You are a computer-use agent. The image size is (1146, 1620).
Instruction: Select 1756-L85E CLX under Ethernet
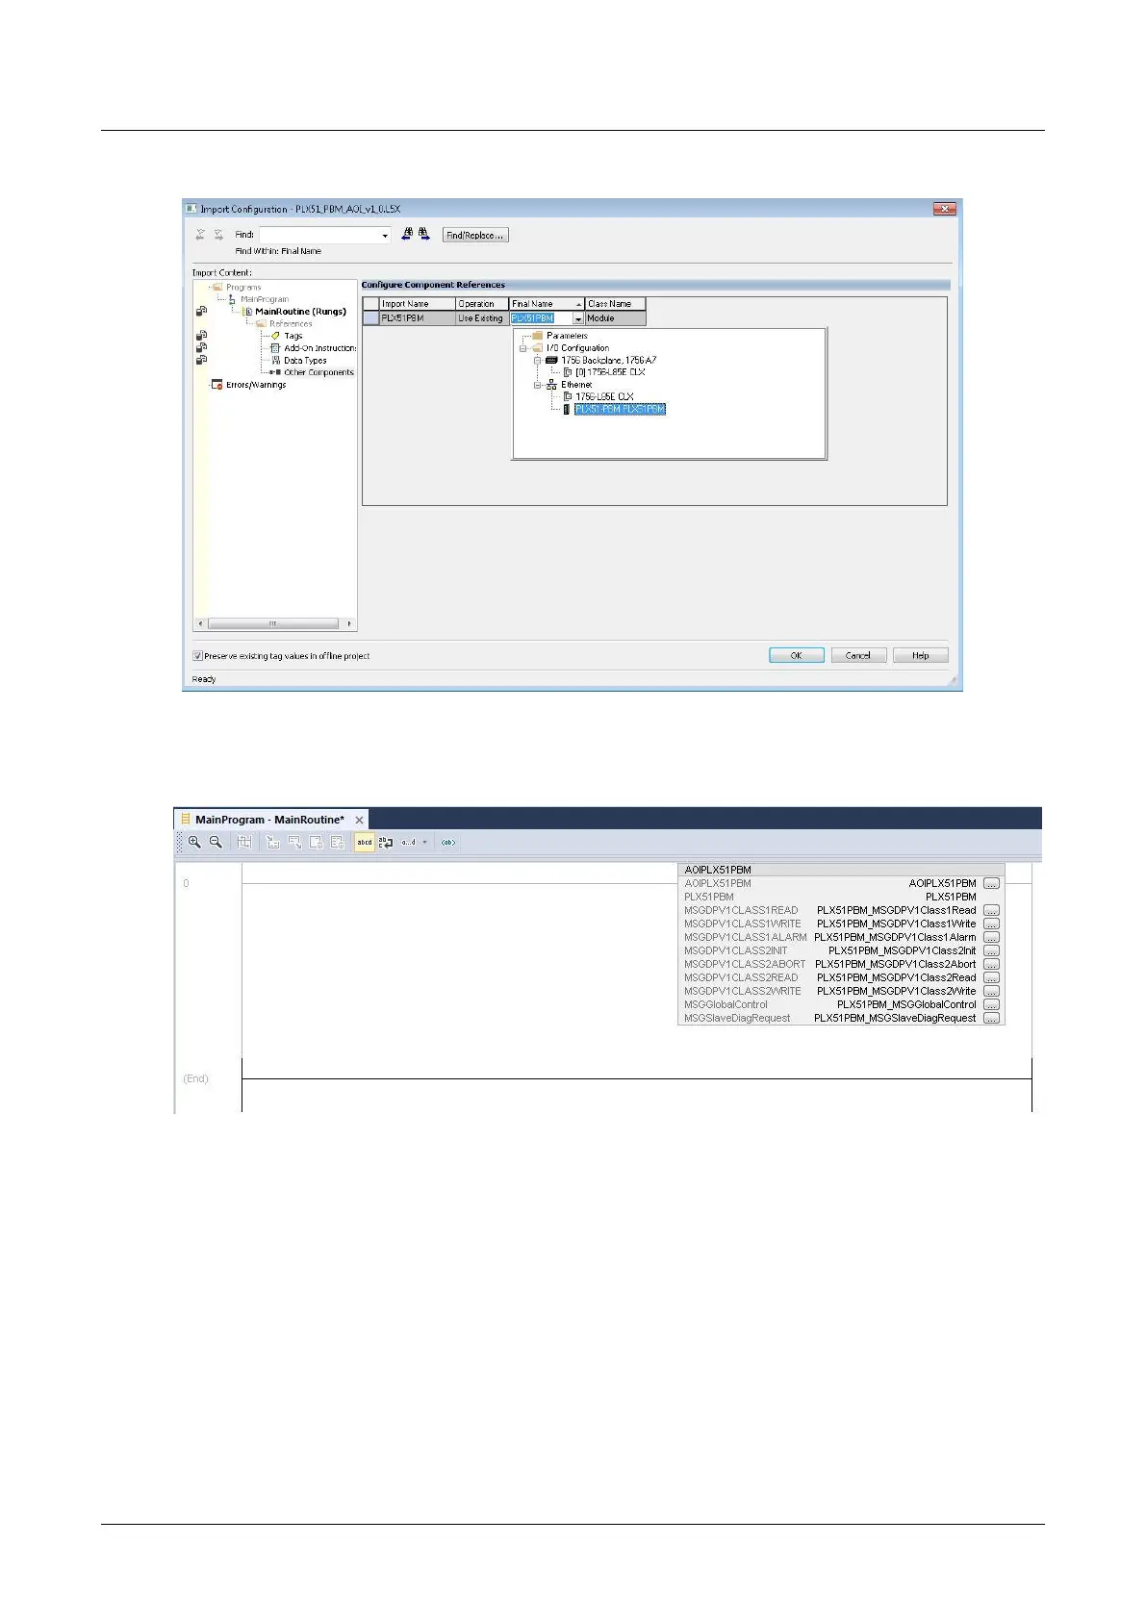point(604,396)
